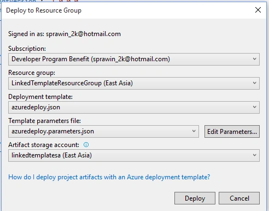Click LinkedTemplateResourceGroup (East Asia) value
The height and width of the screenshot is (211, 269).
72,83
